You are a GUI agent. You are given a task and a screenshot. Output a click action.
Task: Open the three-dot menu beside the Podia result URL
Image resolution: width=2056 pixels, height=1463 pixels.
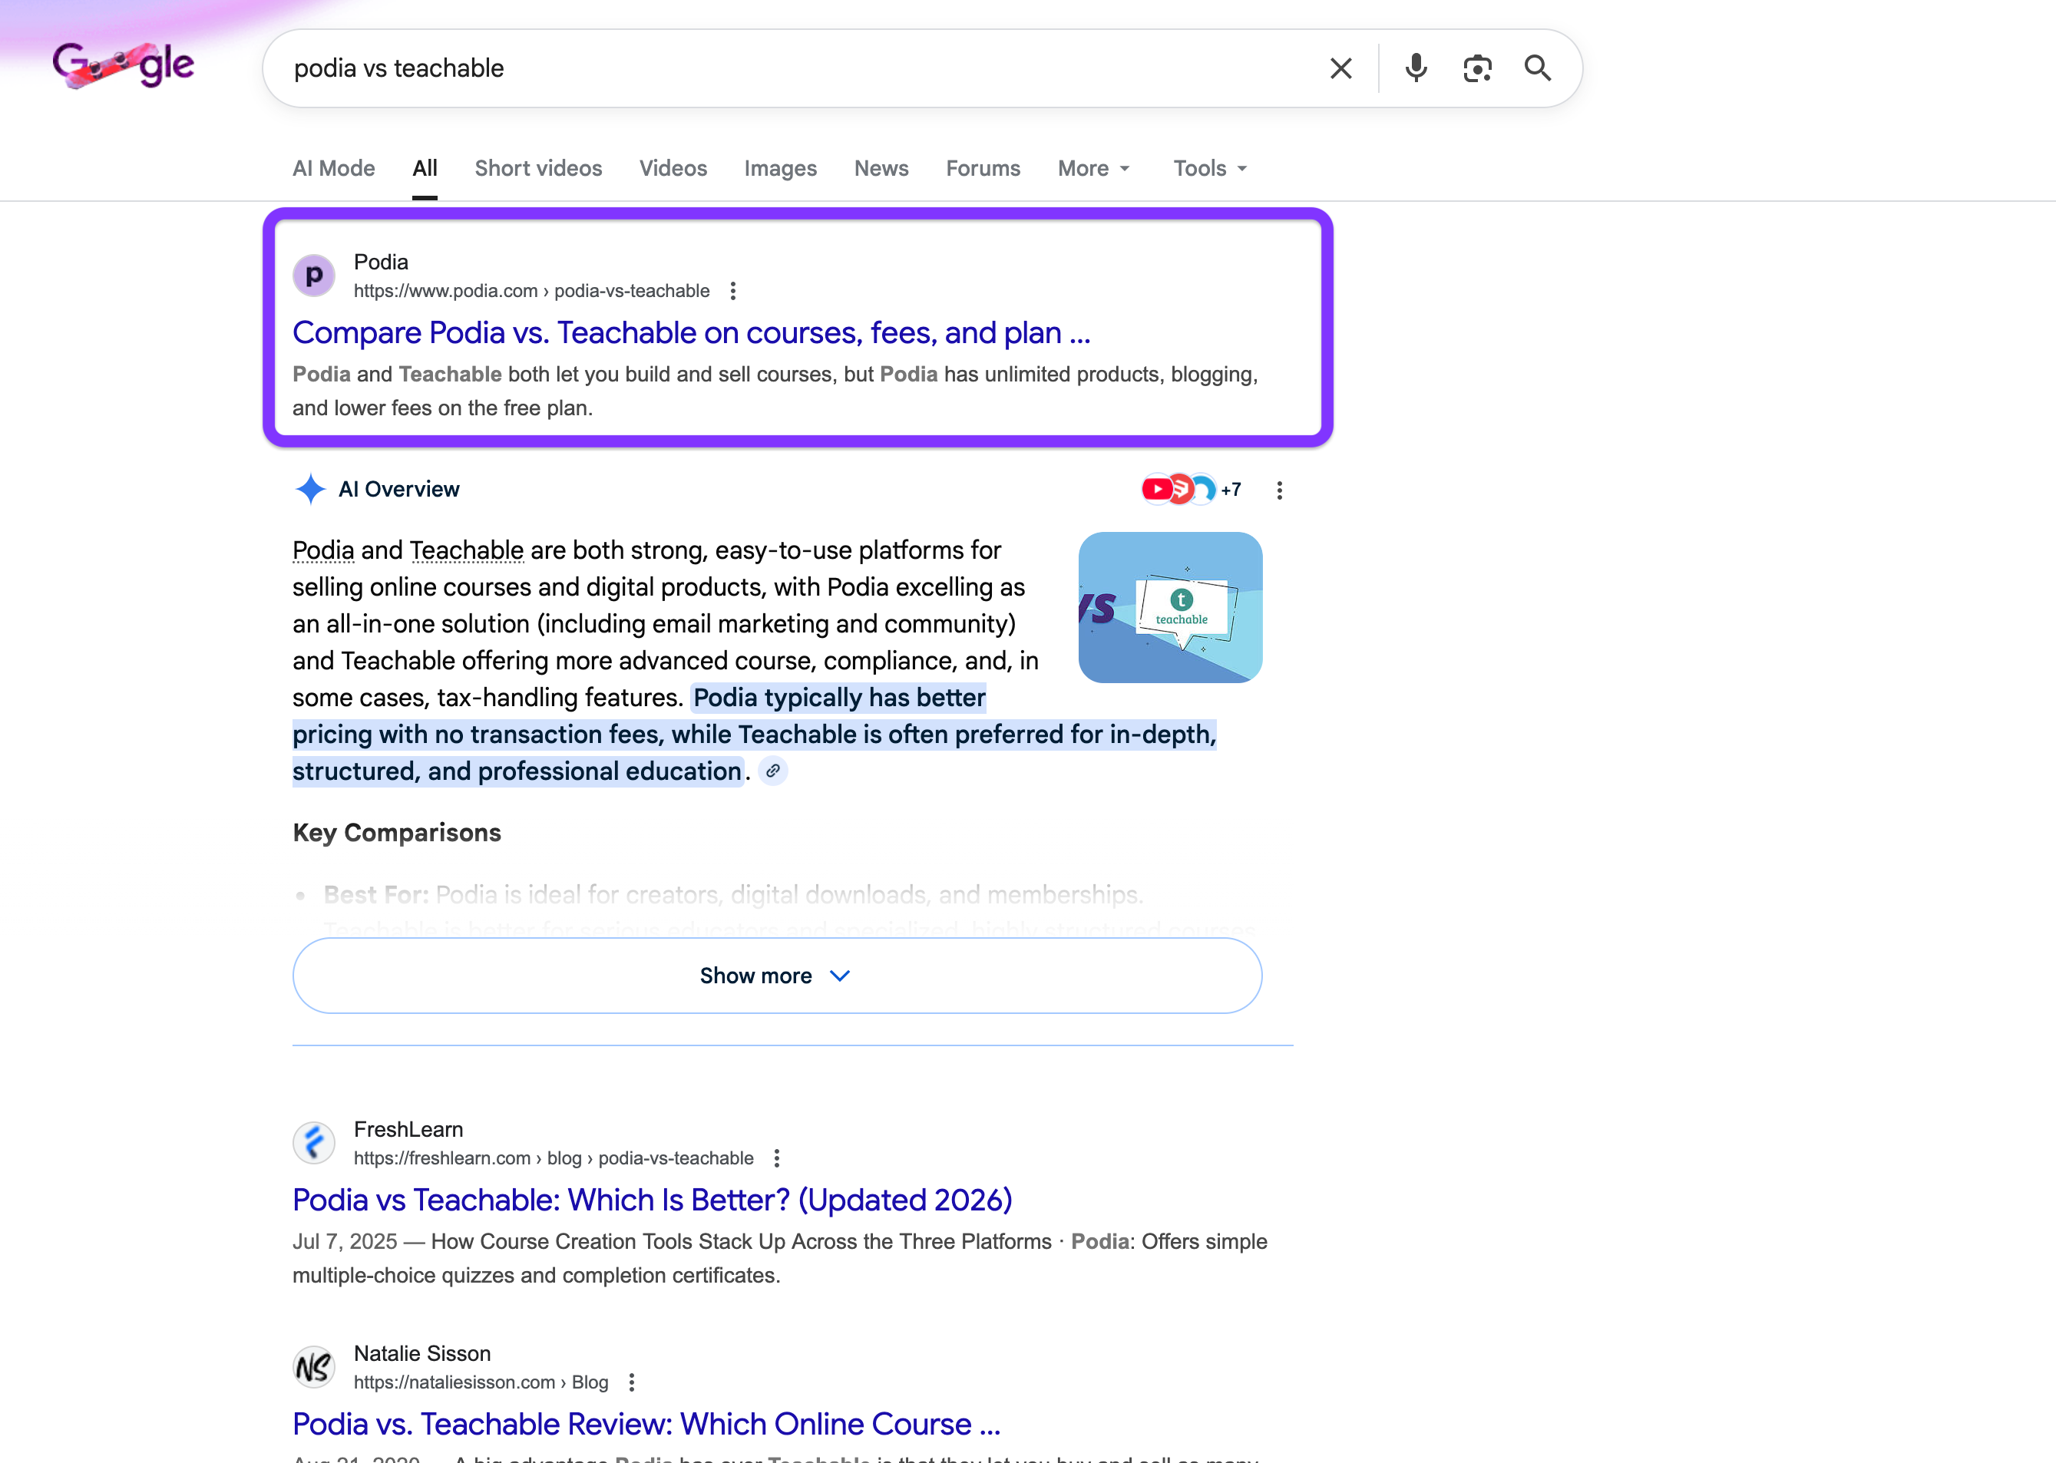[733, 291]
